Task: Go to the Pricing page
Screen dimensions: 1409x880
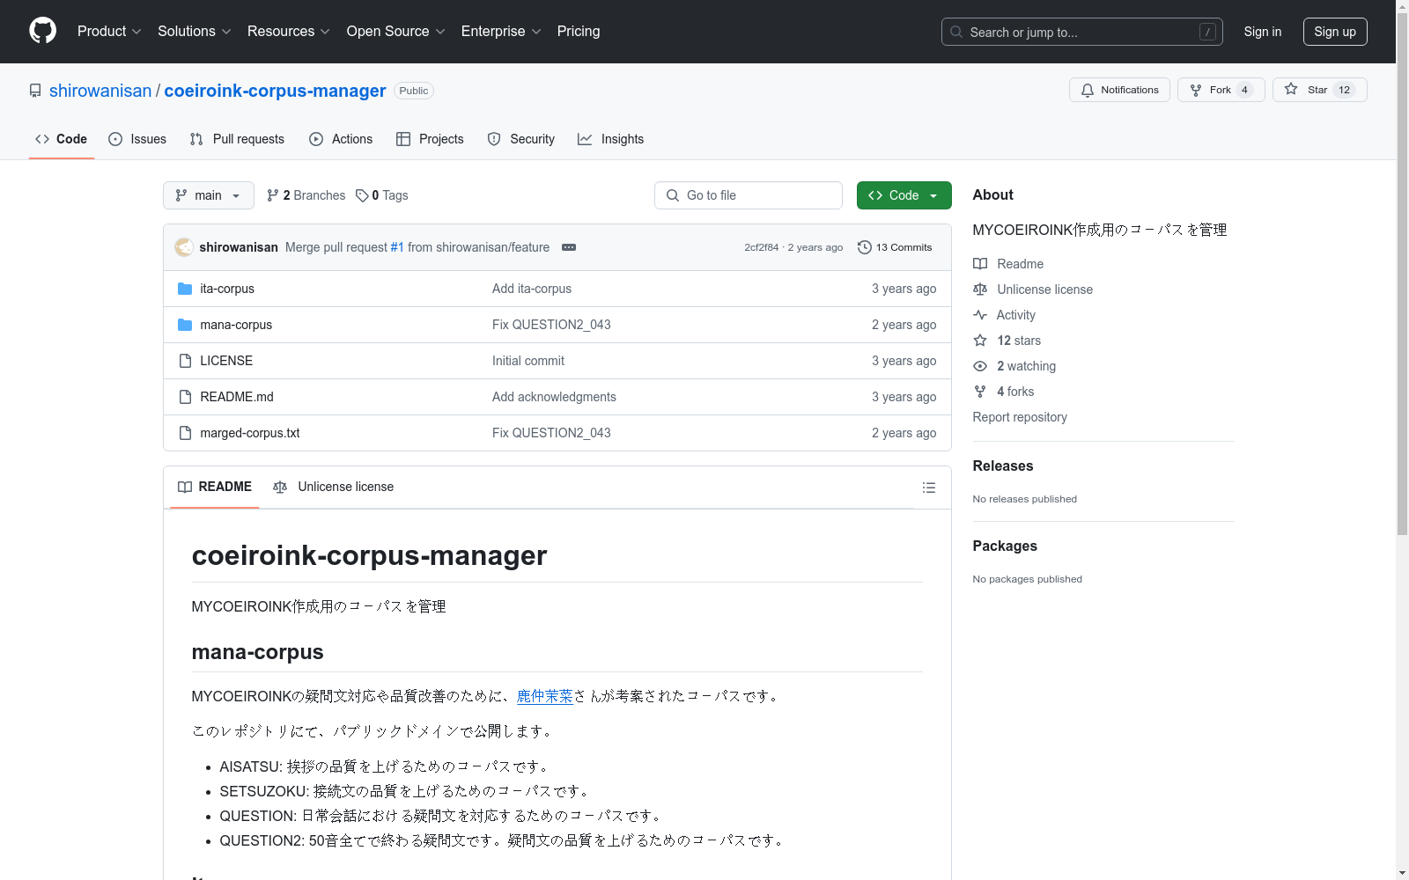Action: pos(579,31)
